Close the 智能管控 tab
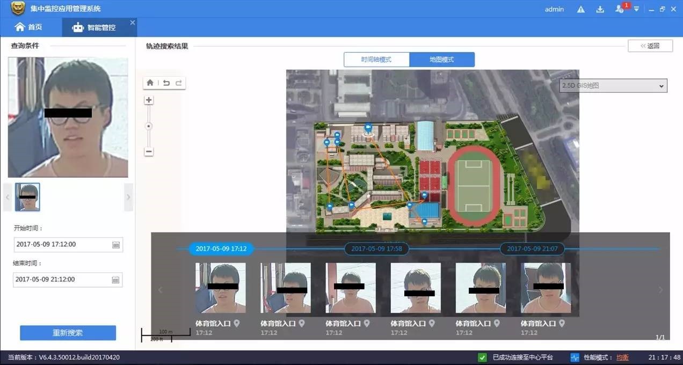683x365 pixels. [x=133, y=23]
